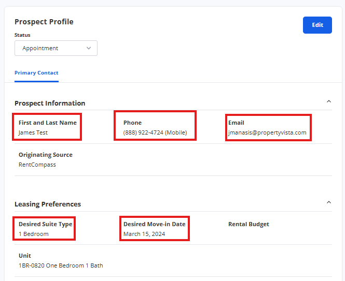This screenshot has width=345, height=281.
Task: Click the First and Last Name label
Action: click(x=48, y=123)
